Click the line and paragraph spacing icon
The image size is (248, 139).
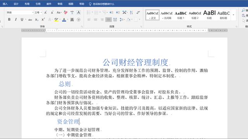coord(121,20)
